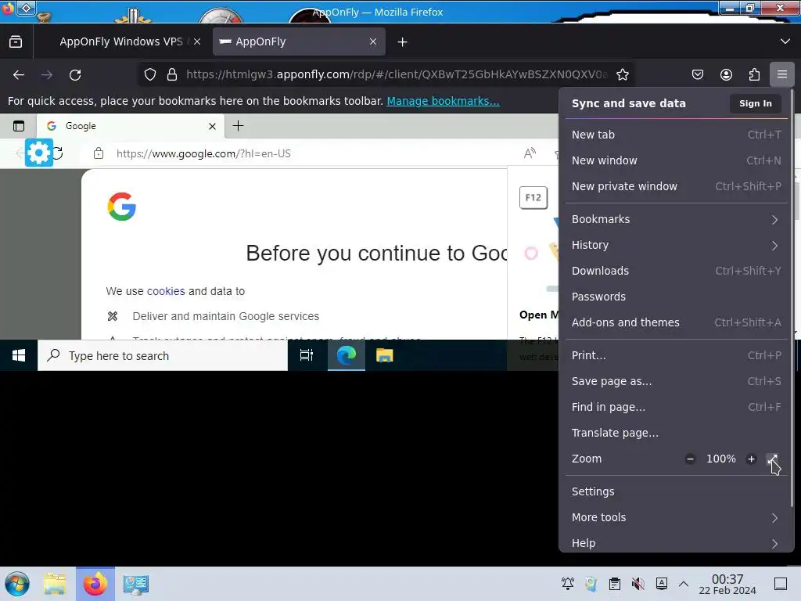Expand the Bookmarks submenu
801x601 pixels.
pos(677,219)
